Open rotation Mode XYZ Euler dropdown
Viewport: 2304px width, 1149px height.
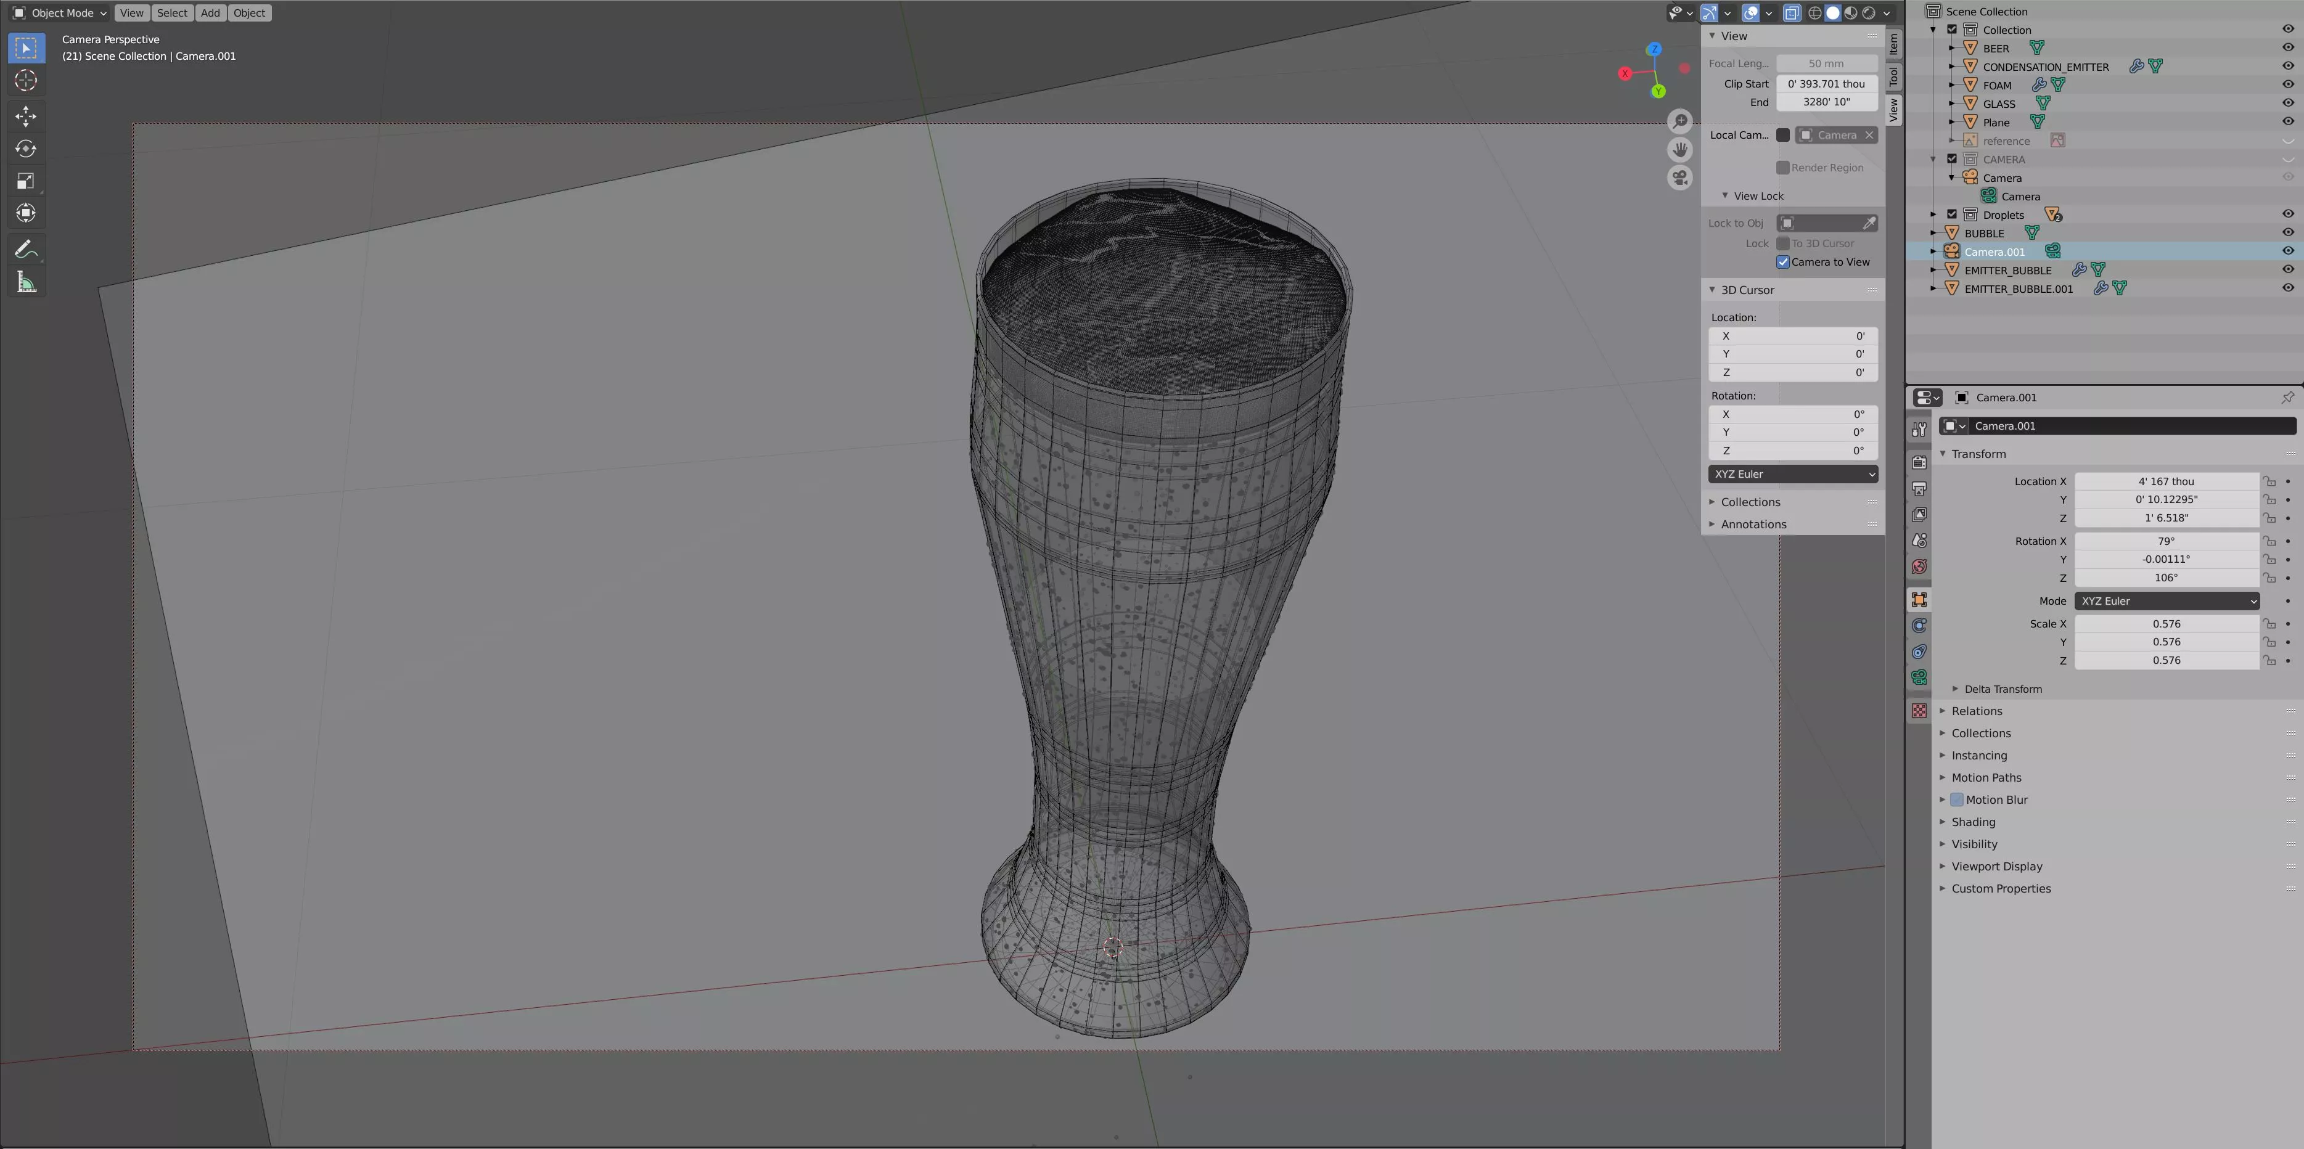[2165, 601]
